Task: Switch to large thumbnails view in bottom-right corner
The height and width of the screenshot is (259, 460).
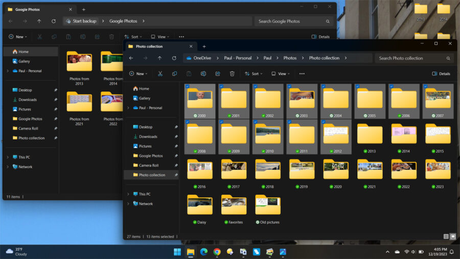Action: tap(453, 237)
